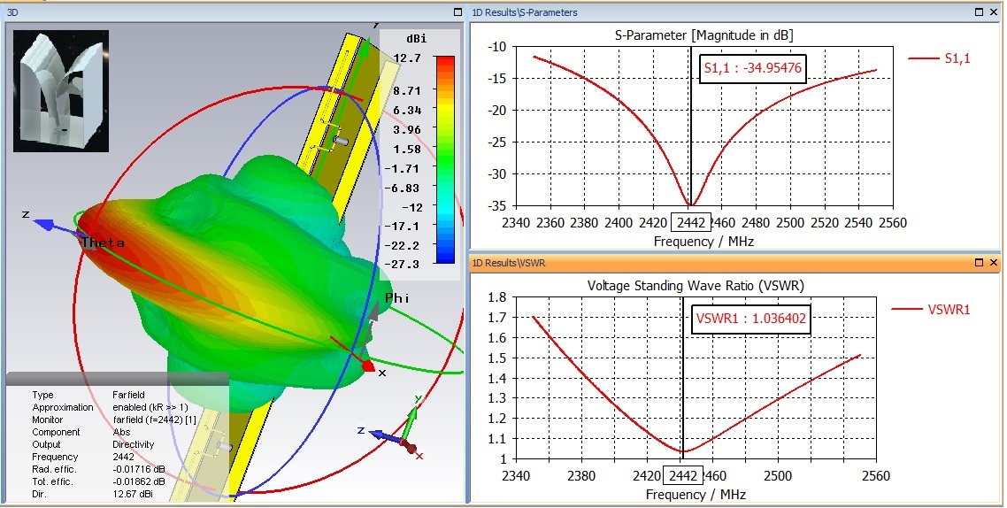Click the Phi axis label in 3D view

click(397, 298)
